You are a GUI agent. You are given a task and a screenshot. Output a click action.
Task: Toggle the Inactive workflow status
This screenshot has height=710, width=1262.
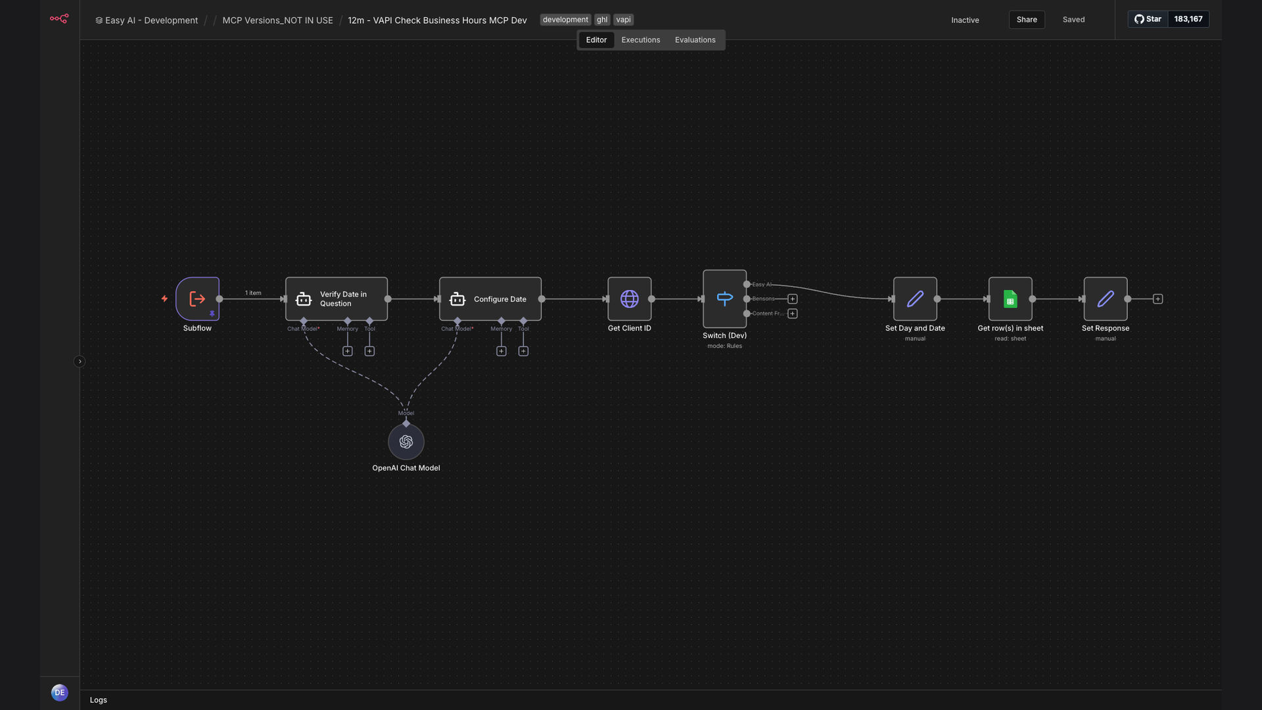point(965,20)
